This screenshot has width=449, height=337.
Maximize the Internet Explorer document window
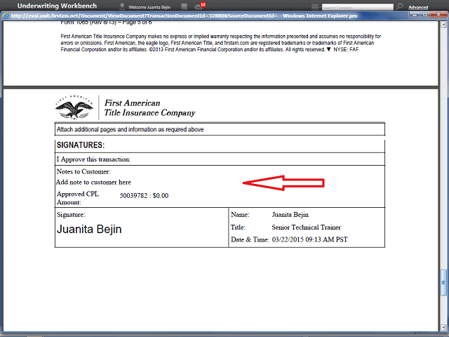[x=425, y=14]
